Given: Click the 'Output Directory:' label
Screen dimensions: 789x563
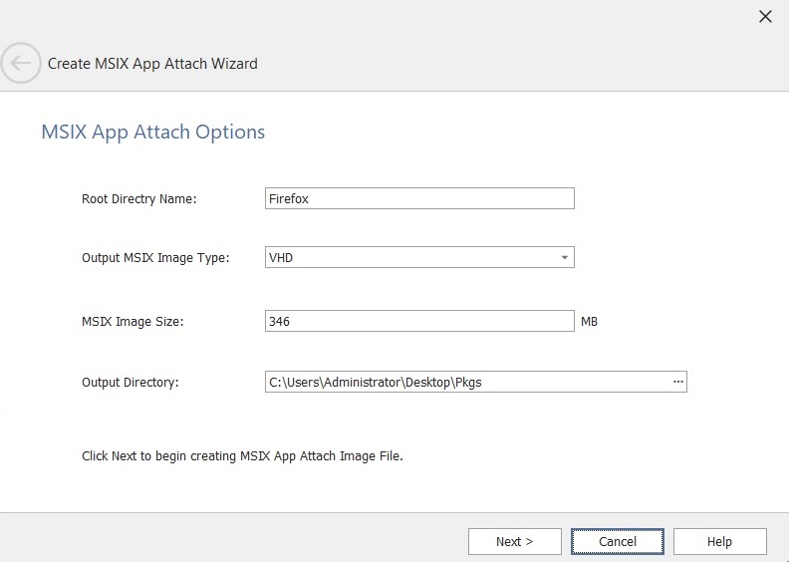Looking at the screenshot, I should pos(130,382).
